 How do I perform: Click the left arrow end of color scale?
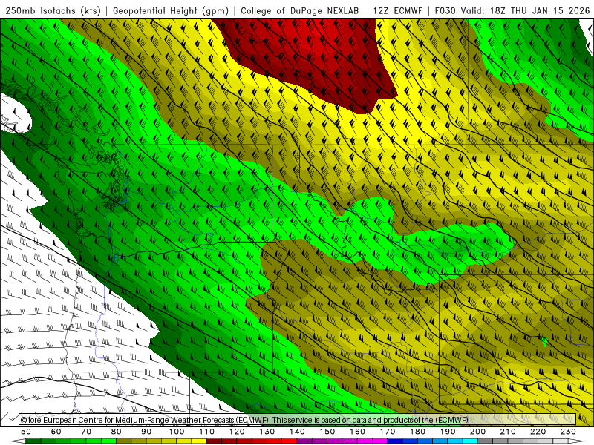pyautogui.click(x=18, y=441)
